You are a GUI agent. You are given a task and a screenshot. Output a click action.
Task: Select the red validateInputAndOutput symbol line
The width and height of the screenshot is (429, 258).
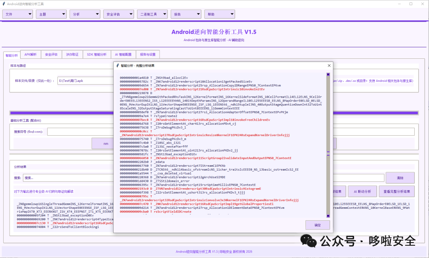[x=205, y=158]
